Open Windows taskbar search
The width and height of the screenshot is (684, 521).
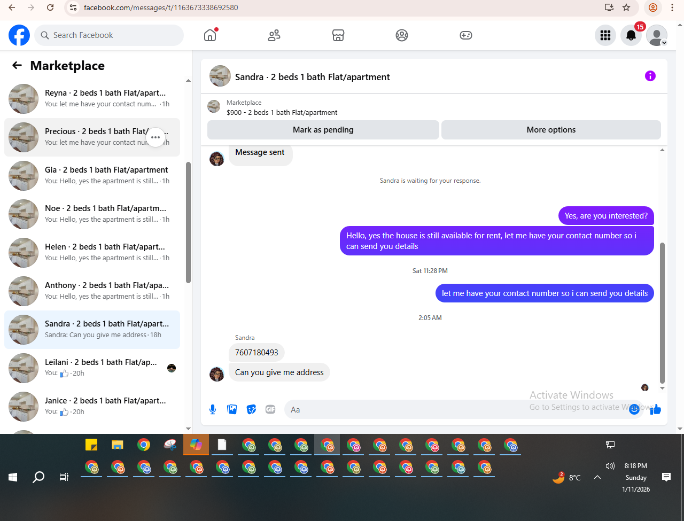[38, 477]
